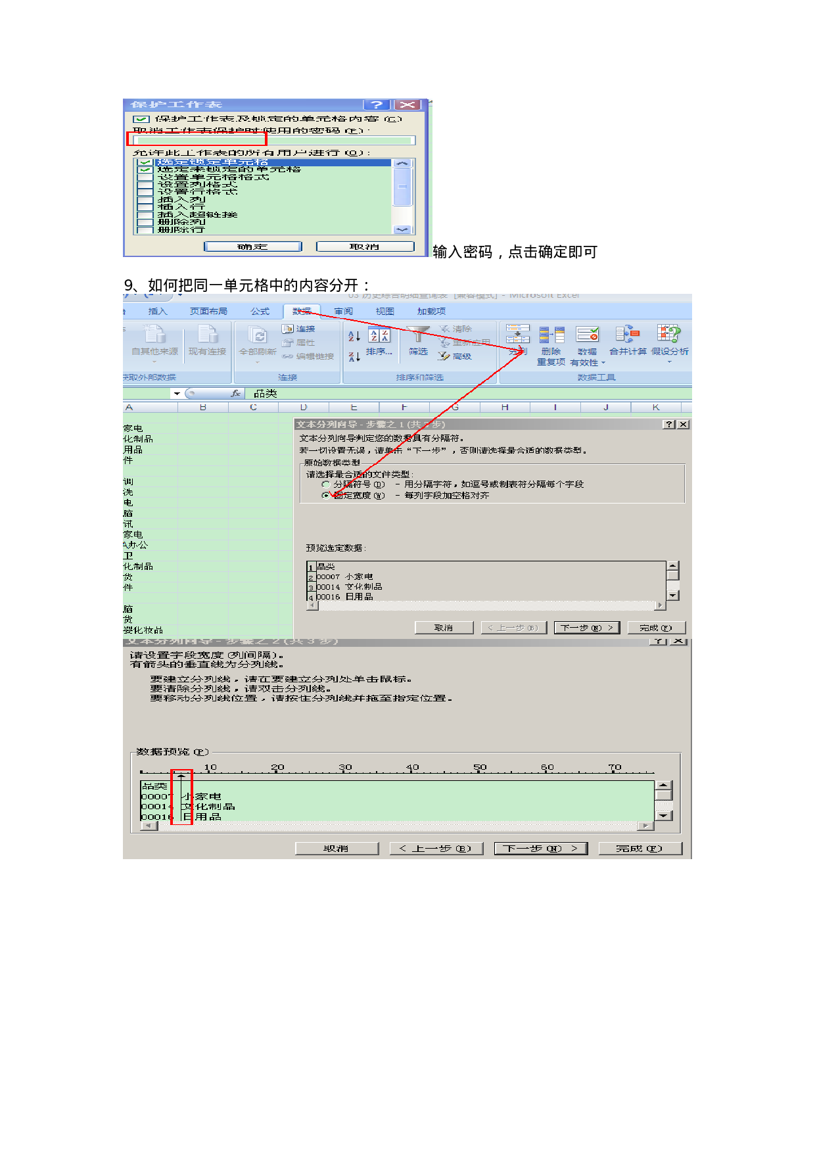
Task: Click step 2 data preview right scroll arrow
Action: pyautogui.click(x=646, y=826)
